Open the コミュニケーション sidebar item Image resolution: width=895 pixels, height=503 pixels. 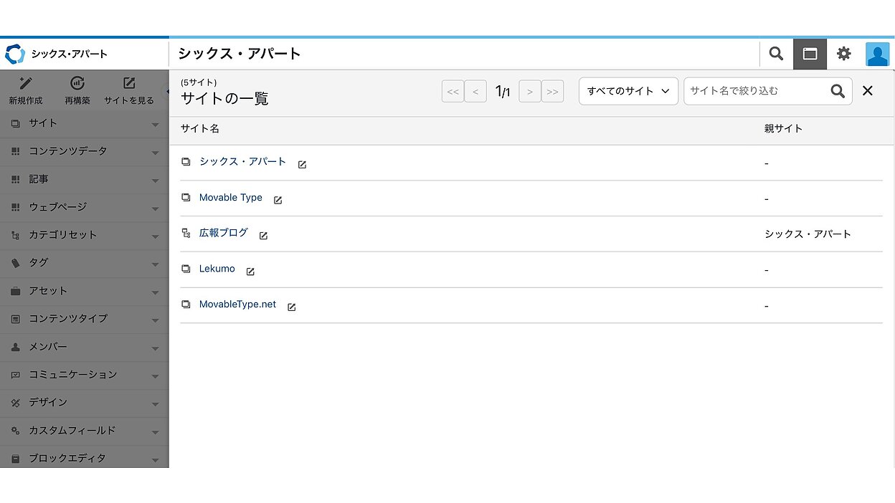84,375
